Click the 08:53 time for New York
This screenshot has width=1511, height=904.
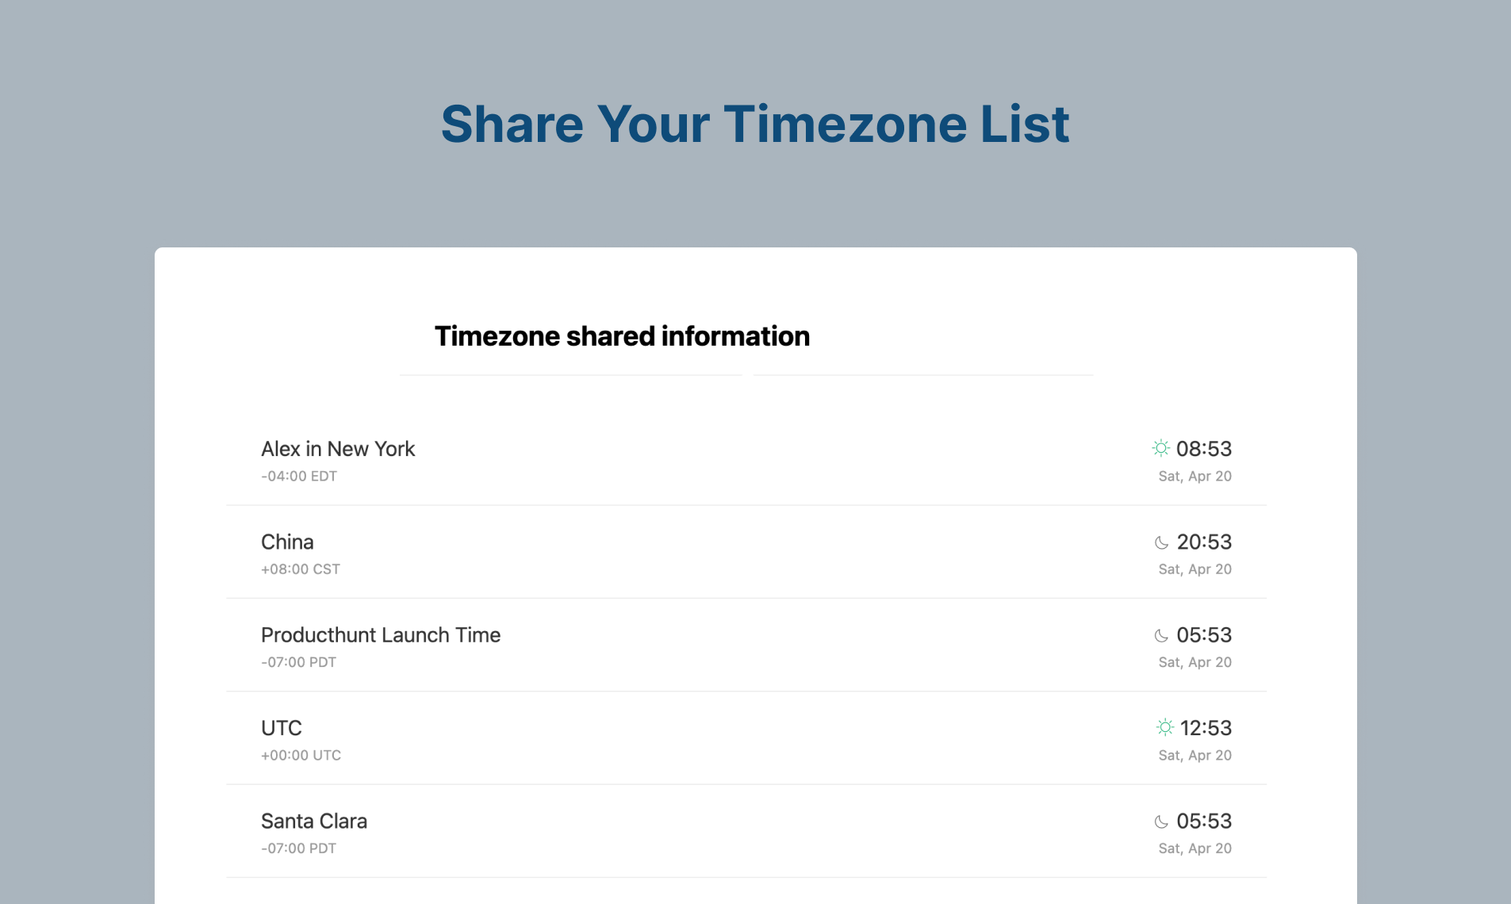(x=1204, y=449)
